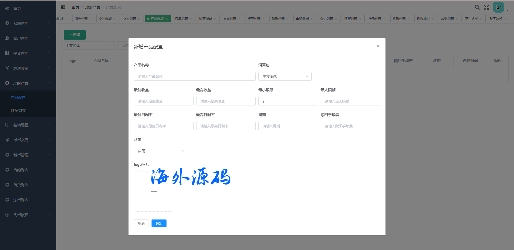Open the 语言包 dropdown showing 中文简体
This screenshot has width=514, height=250.
pos(285,76)
